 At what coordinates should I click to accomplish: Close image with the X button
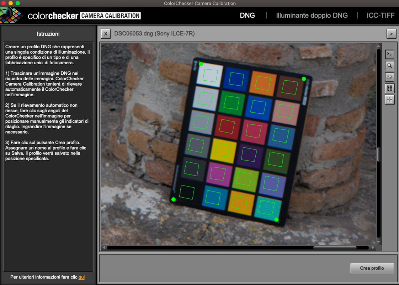pyautogui.click(x=105, y=34)
